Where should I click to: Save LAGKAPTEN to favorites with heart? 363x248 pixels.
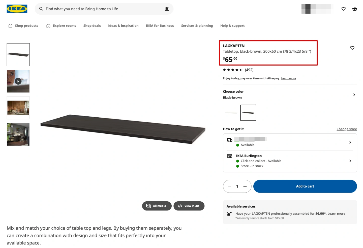[352, 48]
